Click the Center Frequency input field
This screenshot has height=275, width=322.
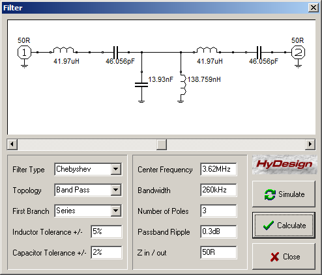(x=218, y=169)
